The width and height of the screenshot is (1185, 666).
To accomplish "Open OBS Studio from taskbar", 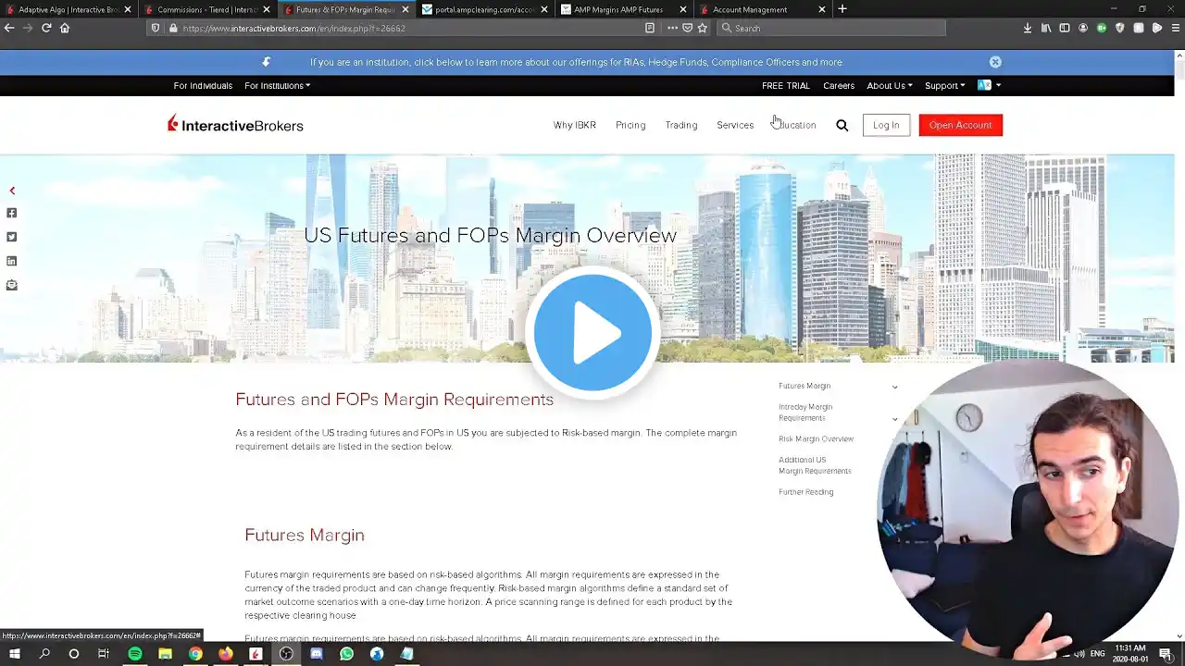I will [286, 654].
